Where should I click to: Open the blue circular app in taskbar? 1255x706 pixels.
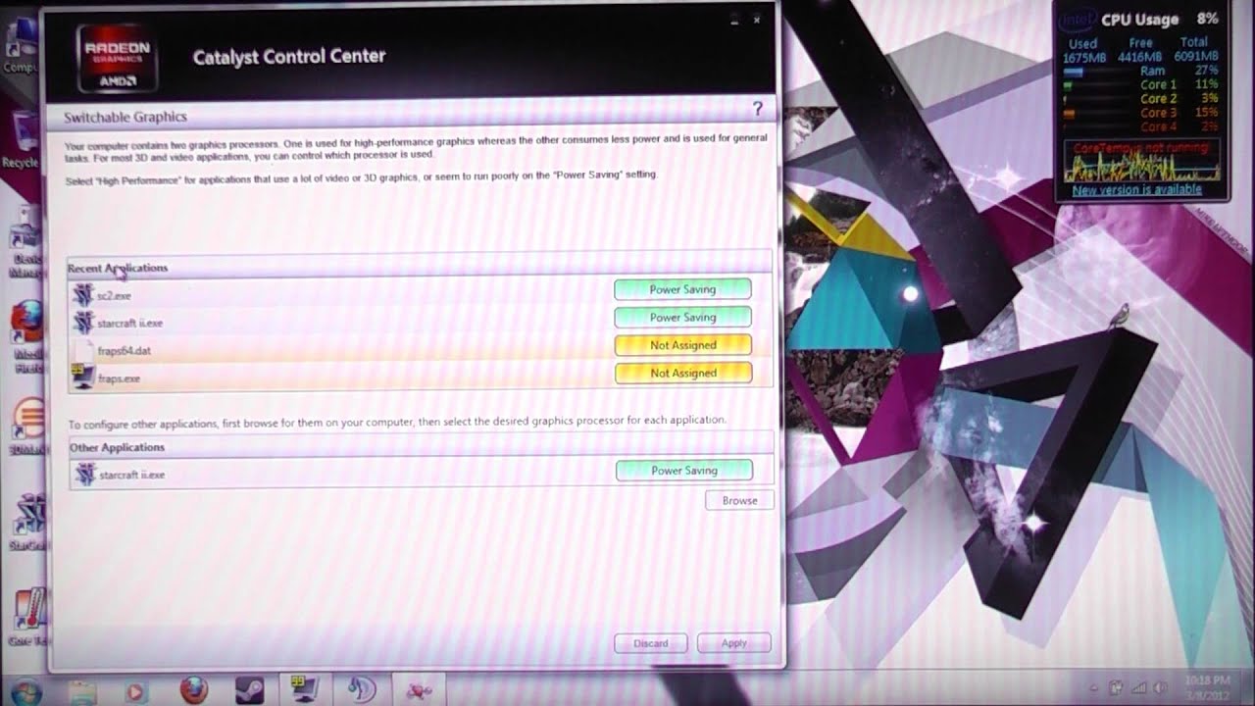click(x=363, y=690)
